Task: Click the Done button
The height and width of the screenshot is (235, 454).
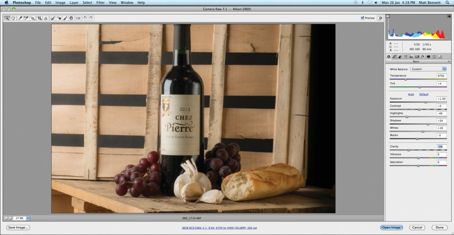Action: click(439, 227)
